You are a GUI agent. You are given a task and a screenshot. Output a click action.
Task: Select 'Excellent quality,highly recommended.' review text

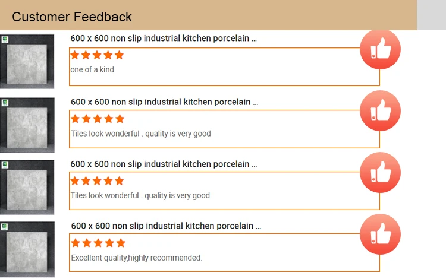tap(137, 258)
